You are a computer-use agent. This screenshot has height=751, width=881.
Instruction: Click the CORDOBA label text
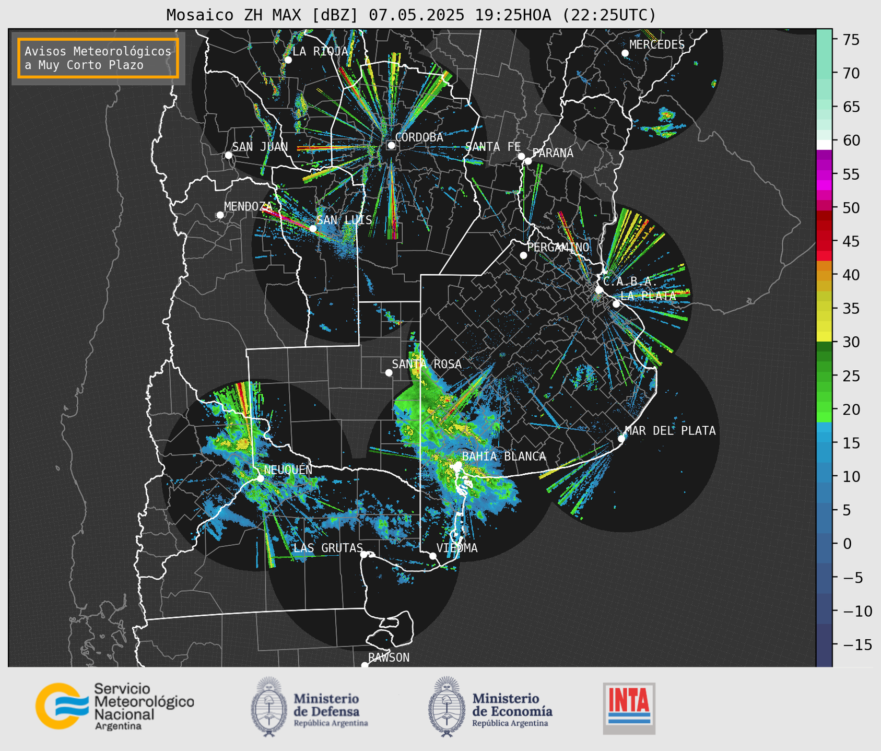419,137
